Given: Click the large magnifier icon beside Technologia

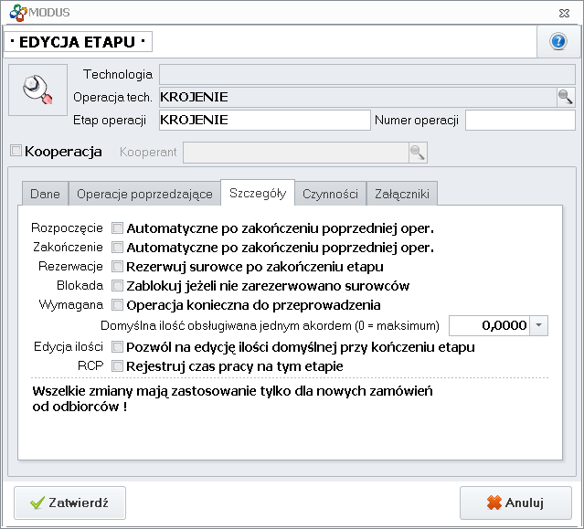Looking at the screenshot, I should pos(37,90).
